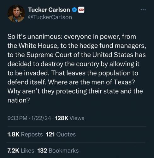Open the three-dot more options menu
Image resolution: width=154 pixels, height=158 pixels.
point(143,10)
